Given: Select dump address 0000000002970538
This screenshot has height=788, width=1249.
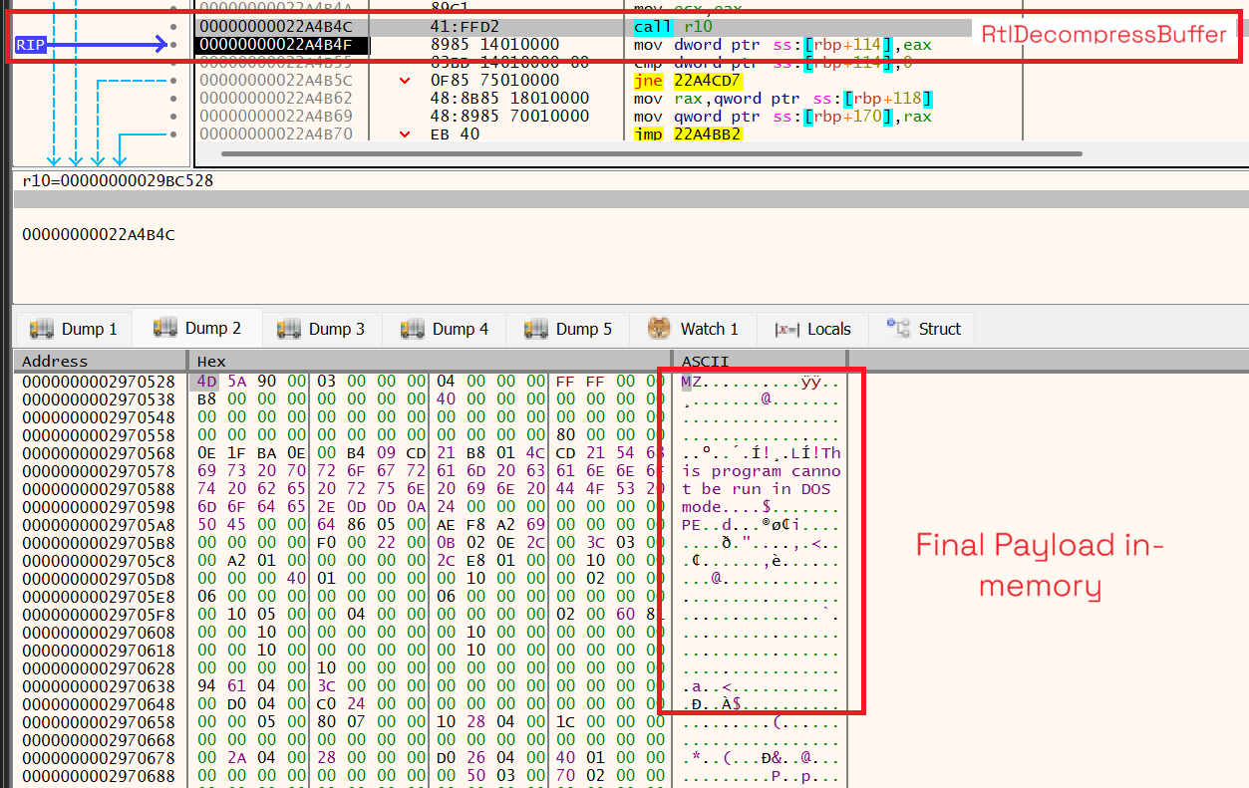Looking at the screenshot, I should click(99, 399).
